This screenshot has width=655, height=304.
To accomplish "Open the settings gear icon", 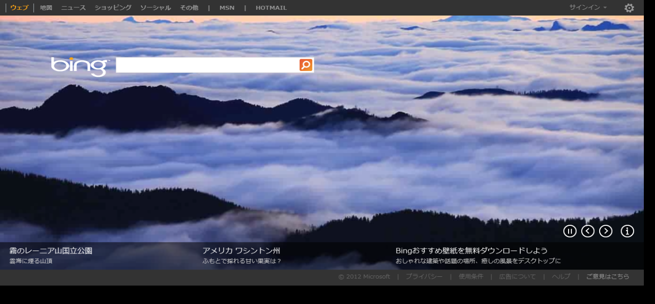I will [629, 8].
